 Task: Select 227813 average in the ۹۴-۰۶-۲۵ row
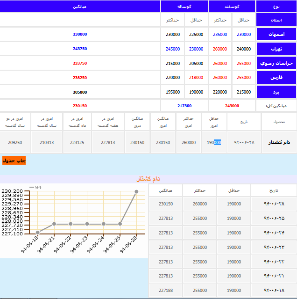(166, 219)
